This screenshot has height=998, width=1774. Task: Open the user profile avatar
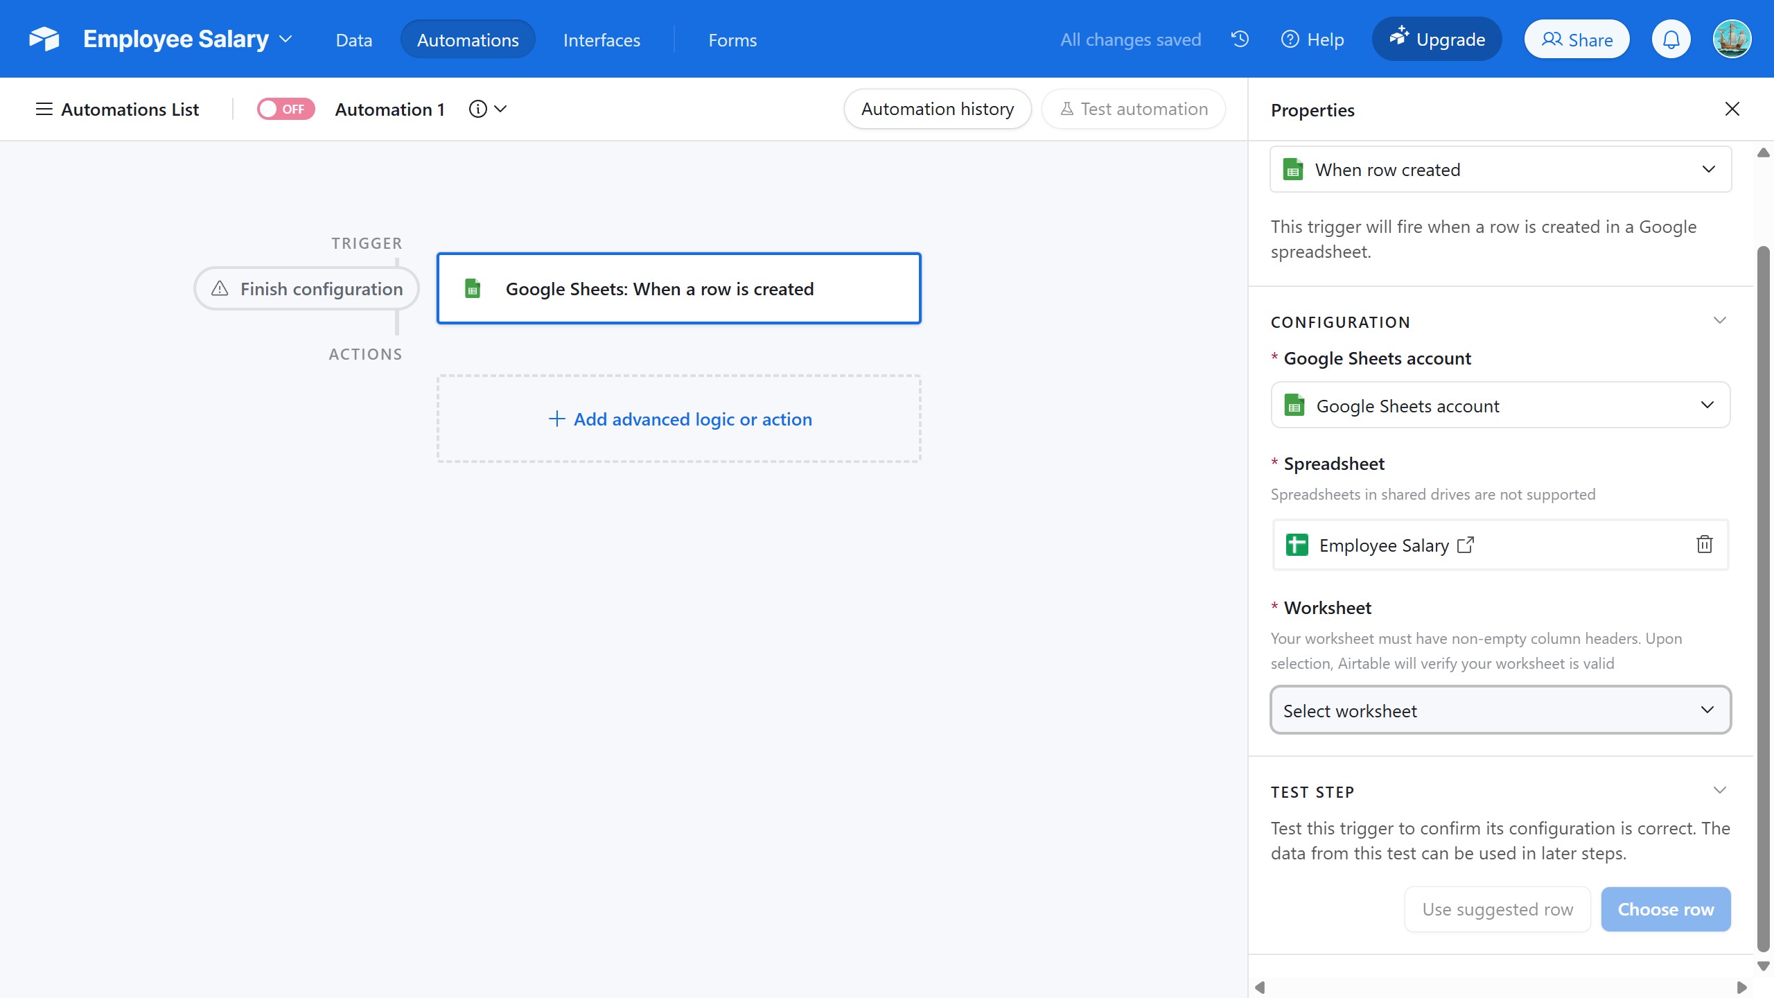(x=1732, y=40)
